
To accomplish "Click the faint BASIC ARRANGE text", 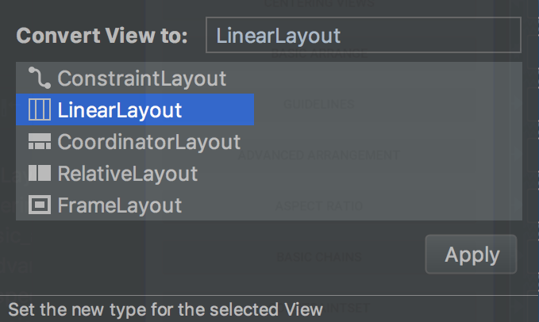I will point(319,54).
